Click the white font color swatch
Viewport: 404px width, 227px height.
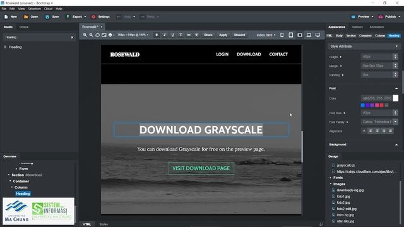396,98
